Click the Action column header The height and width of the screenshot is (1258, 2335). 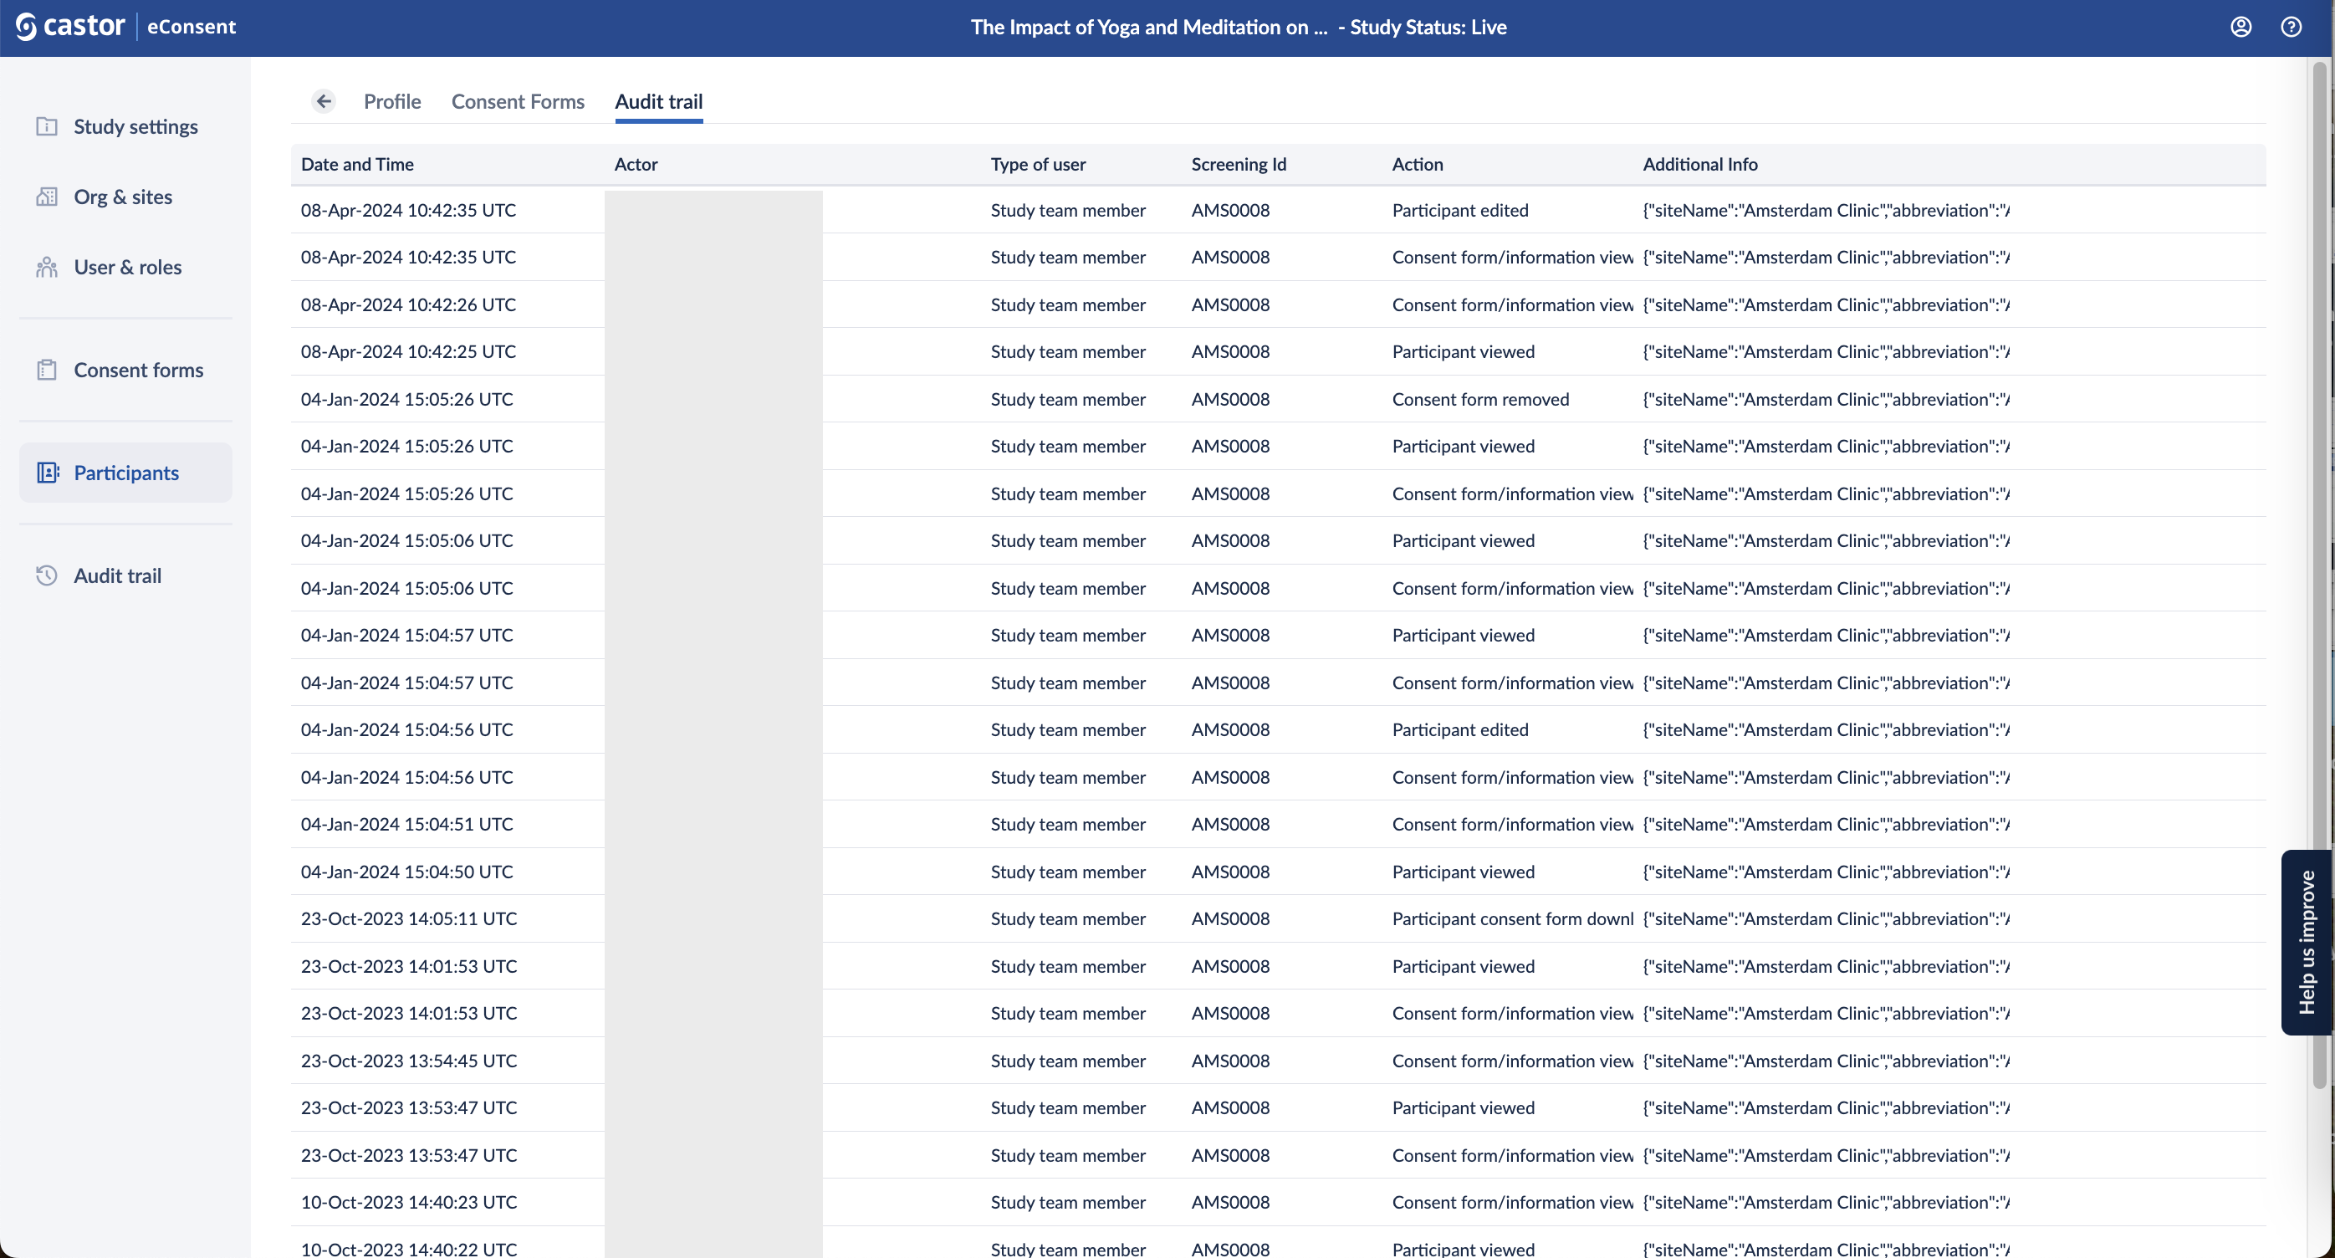tap(1417, 164)
